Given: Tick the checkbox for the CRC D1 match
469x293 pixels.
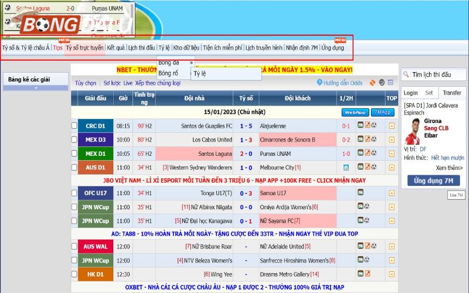Looking at the screenshot, I should pos(74,125).
